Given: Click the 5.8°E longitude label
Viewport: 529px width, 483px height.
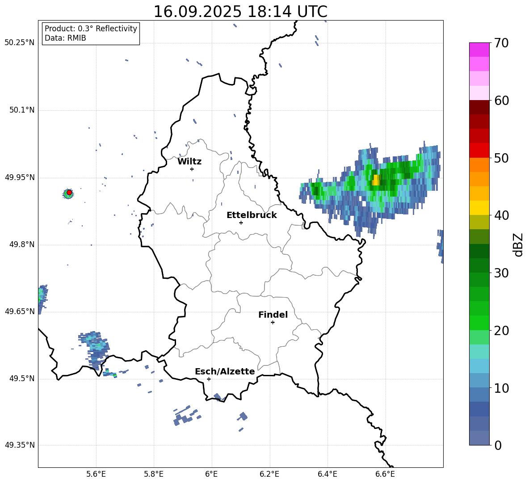Looking at the screenshot, I should 154,474.
